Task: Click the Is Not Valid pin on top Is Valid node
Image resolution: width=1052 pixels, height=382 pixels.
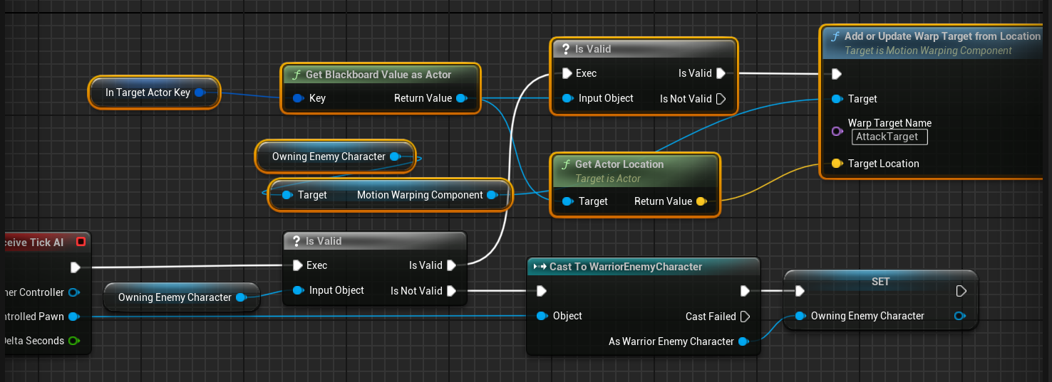Action: [x=721, y=99]
